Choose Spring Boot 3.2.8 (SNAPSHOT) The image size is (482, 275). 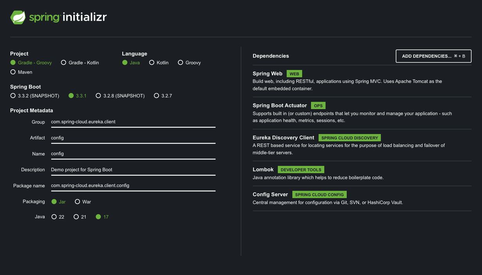coord(120,95)
